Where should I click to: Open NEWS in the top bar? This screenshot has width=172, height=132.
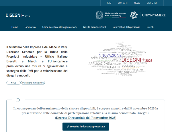(x=137, y=3)
